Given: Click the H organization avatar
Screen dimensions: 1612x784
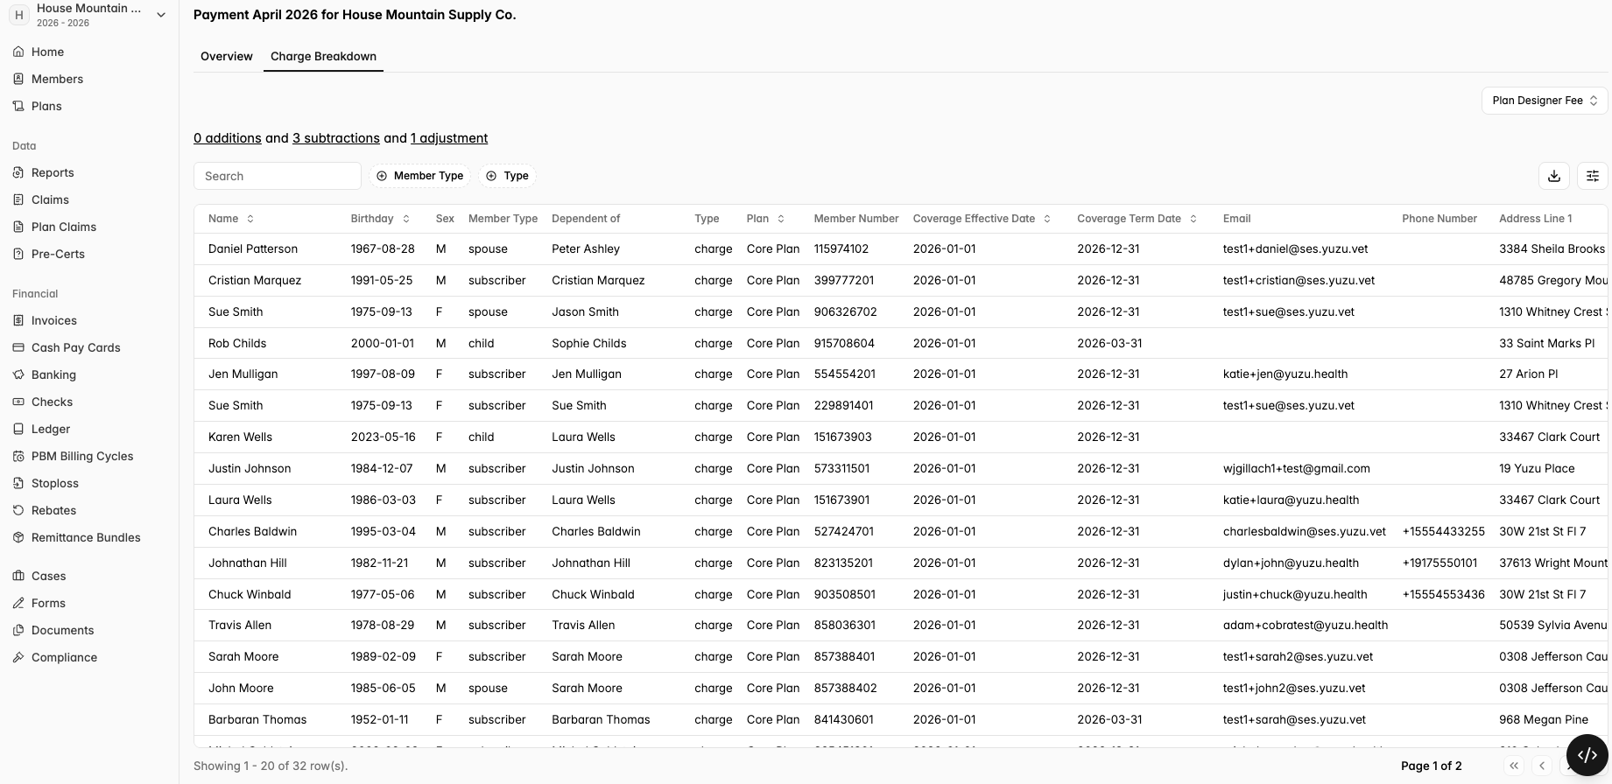Looking at the screenshot, I should [18, 15].
